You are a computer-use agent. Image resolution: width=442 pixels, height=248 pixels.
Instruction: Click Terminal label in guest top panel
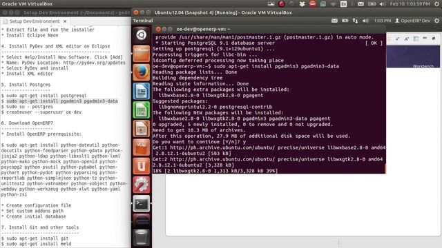point(143,21)
